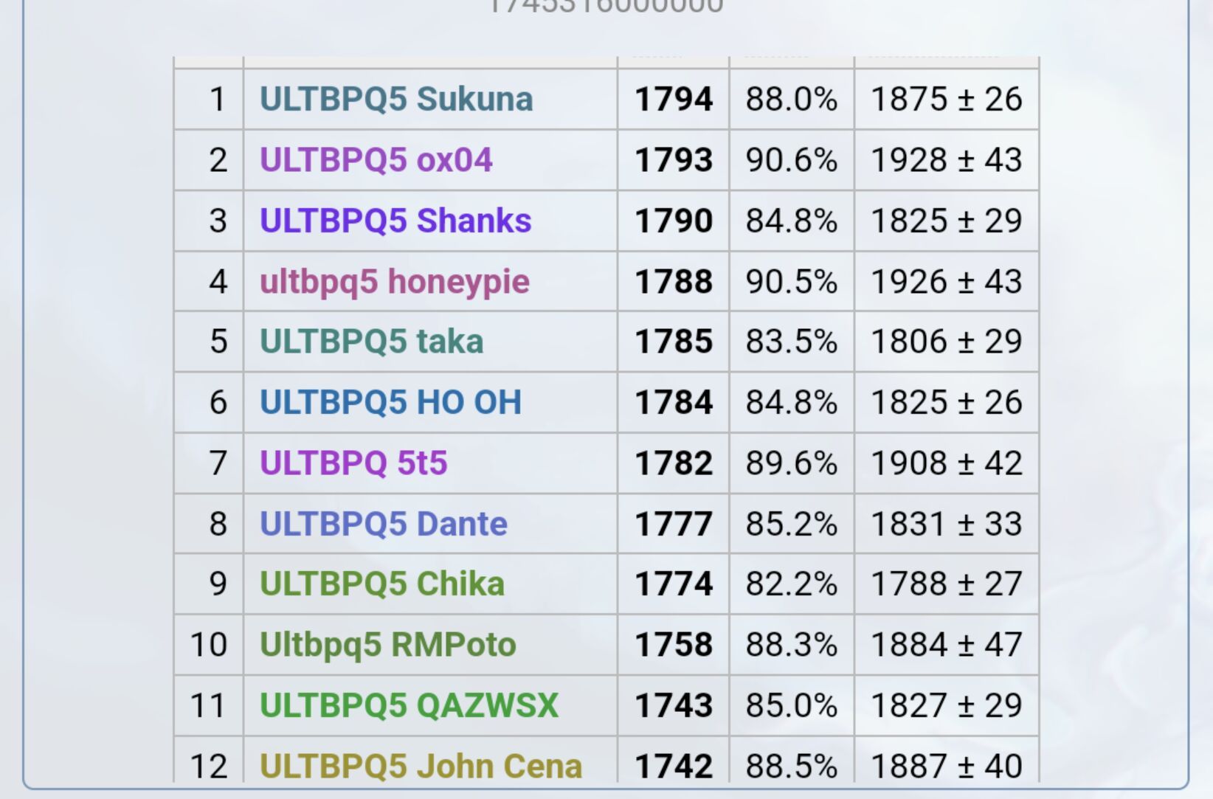Select the bold 1758 Elo score

click(674, 645)
